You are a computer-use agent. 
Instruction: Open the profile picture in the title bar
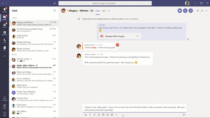pyautogui.click(x=187, y=3)
